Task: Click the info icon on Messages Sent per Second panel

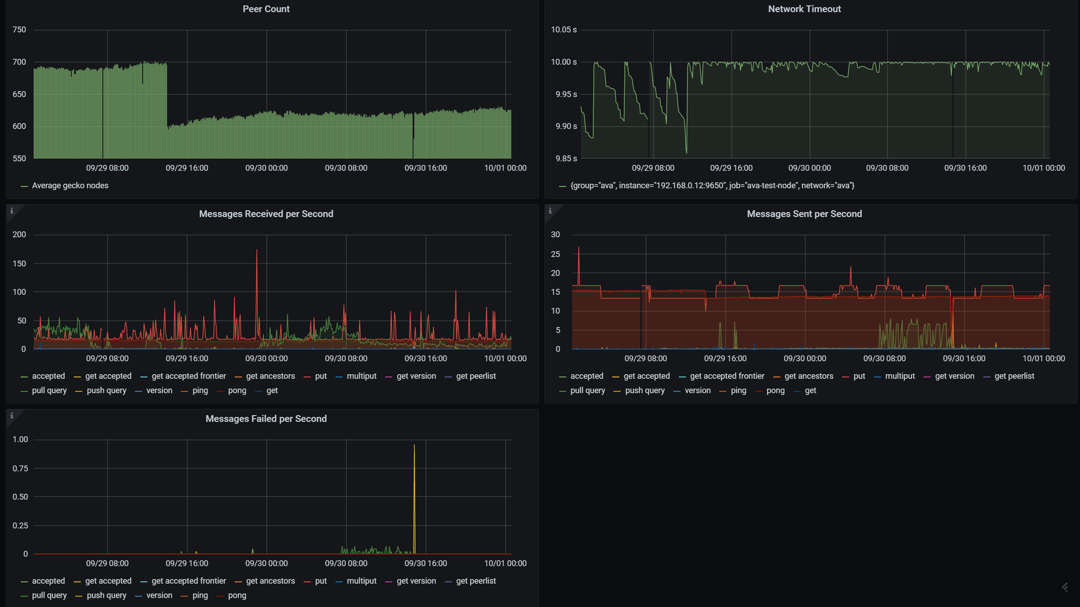Action: (x=550, y=211)
